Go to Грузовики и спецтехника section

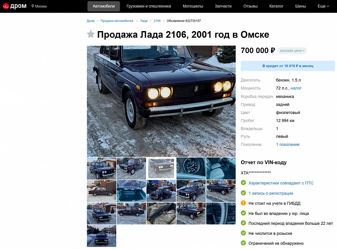tap(149, 6)
